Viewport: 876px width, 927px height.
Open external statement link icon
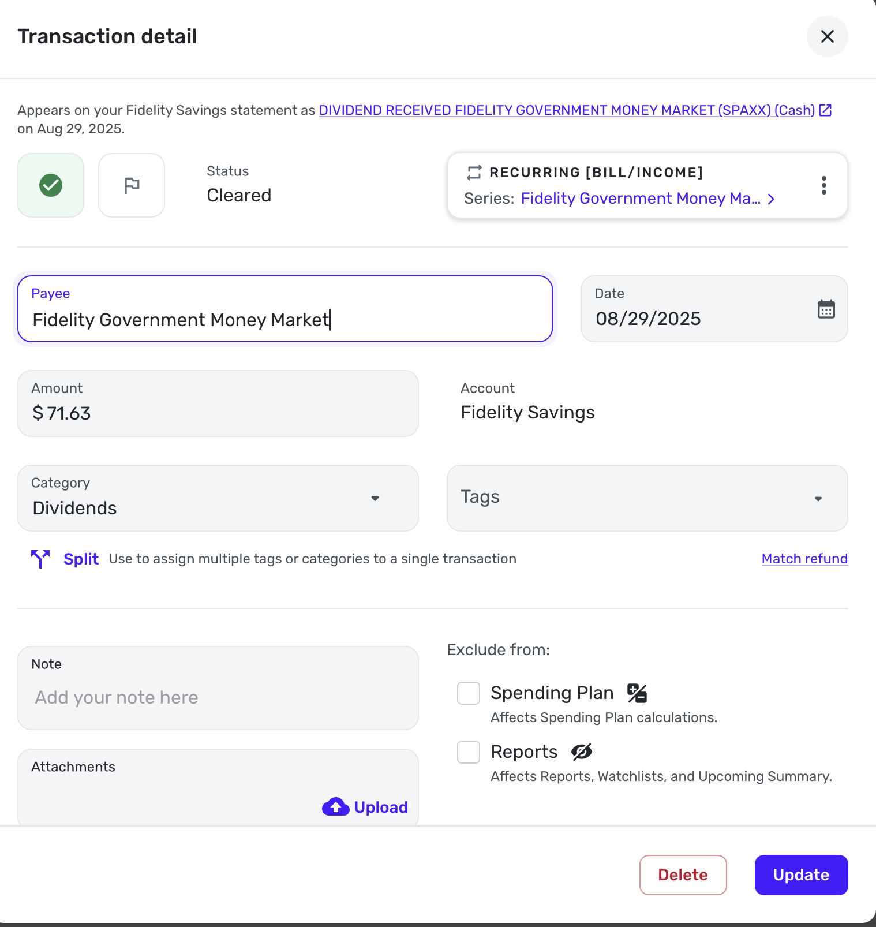(826, 110)
